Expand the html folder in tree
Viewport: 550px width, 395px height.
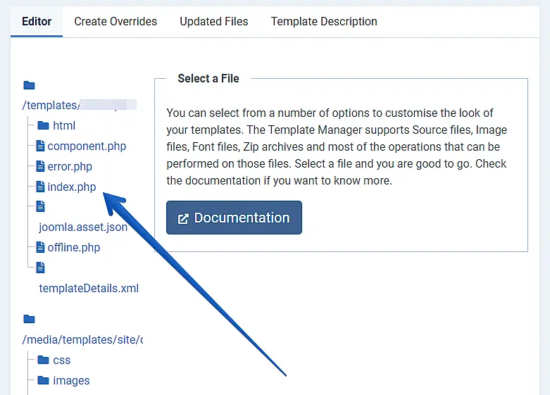(64, 126)
